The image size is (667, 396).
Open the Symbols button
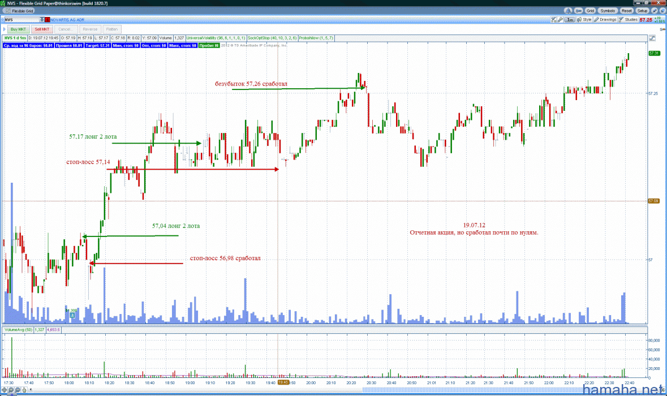[x=608, y=11]
